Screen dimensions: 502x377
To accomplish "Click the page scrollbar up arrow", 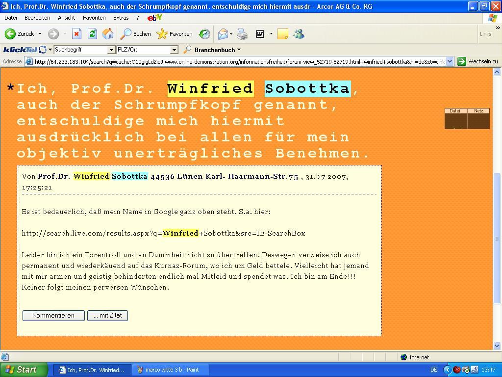I will pyautogui.click(x=497, y=72).
